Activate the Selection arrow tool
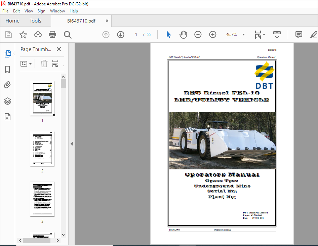This screenshot has height=246, width=318. (x=168, y=35)
